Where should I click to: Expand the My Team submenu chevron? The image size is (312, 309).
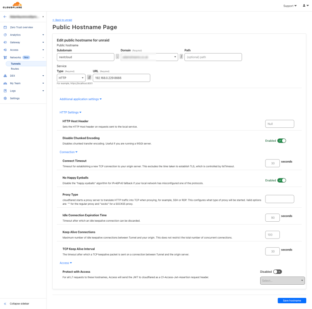tap(43, 83)
